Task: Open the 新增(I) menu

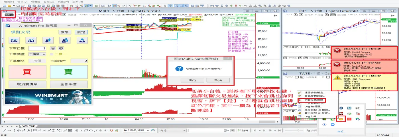Action: click(x=36, y=2)
